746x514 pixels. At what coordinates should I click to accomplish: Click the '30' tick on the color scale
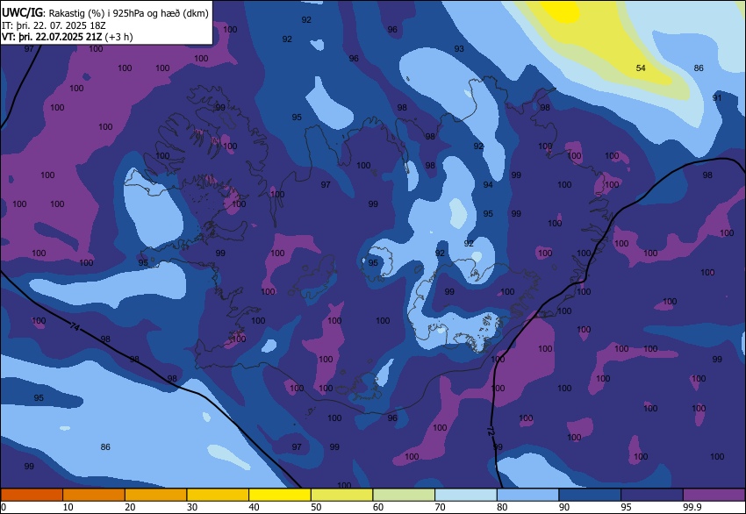point(192,507)
